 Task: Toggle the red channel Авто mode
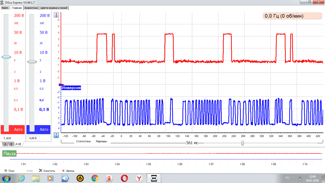18,130
